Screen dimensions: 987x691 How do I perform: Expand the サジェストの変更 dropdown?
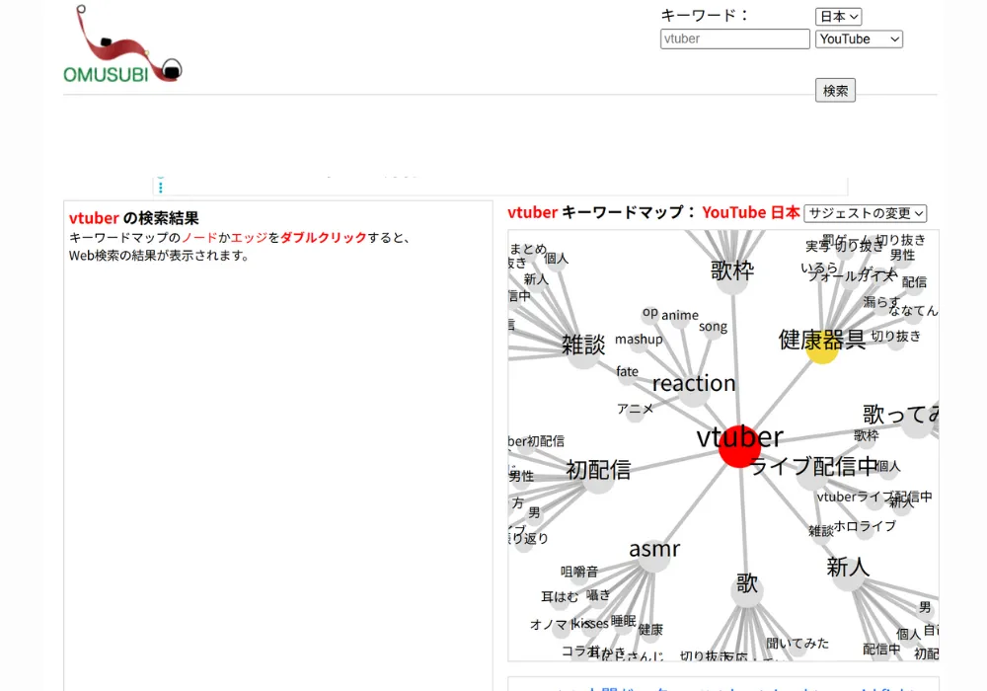[x=866, y=213]
